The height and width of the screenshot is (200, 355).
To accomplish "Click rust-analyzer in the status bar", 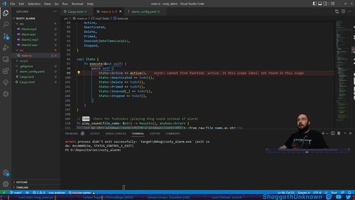I will tap(57, 193).
